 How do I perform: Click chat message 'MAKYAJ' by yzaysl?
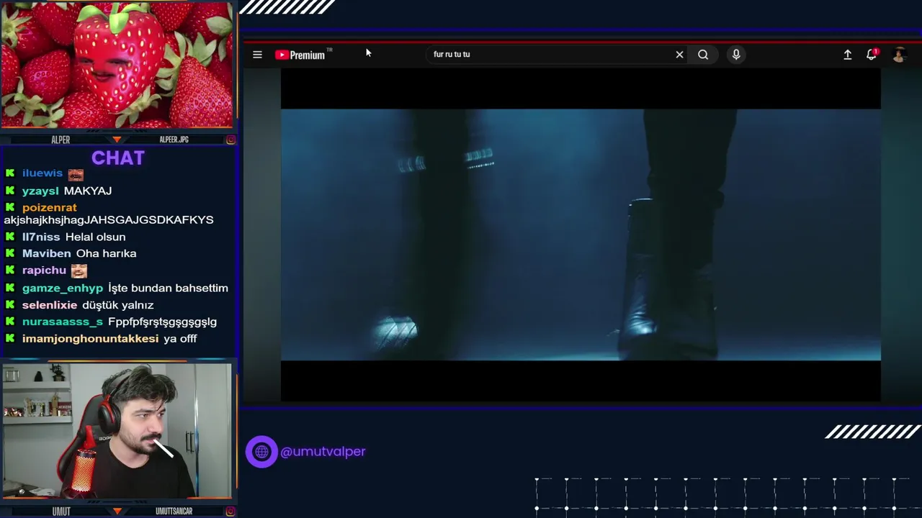[x=88, y=191]
